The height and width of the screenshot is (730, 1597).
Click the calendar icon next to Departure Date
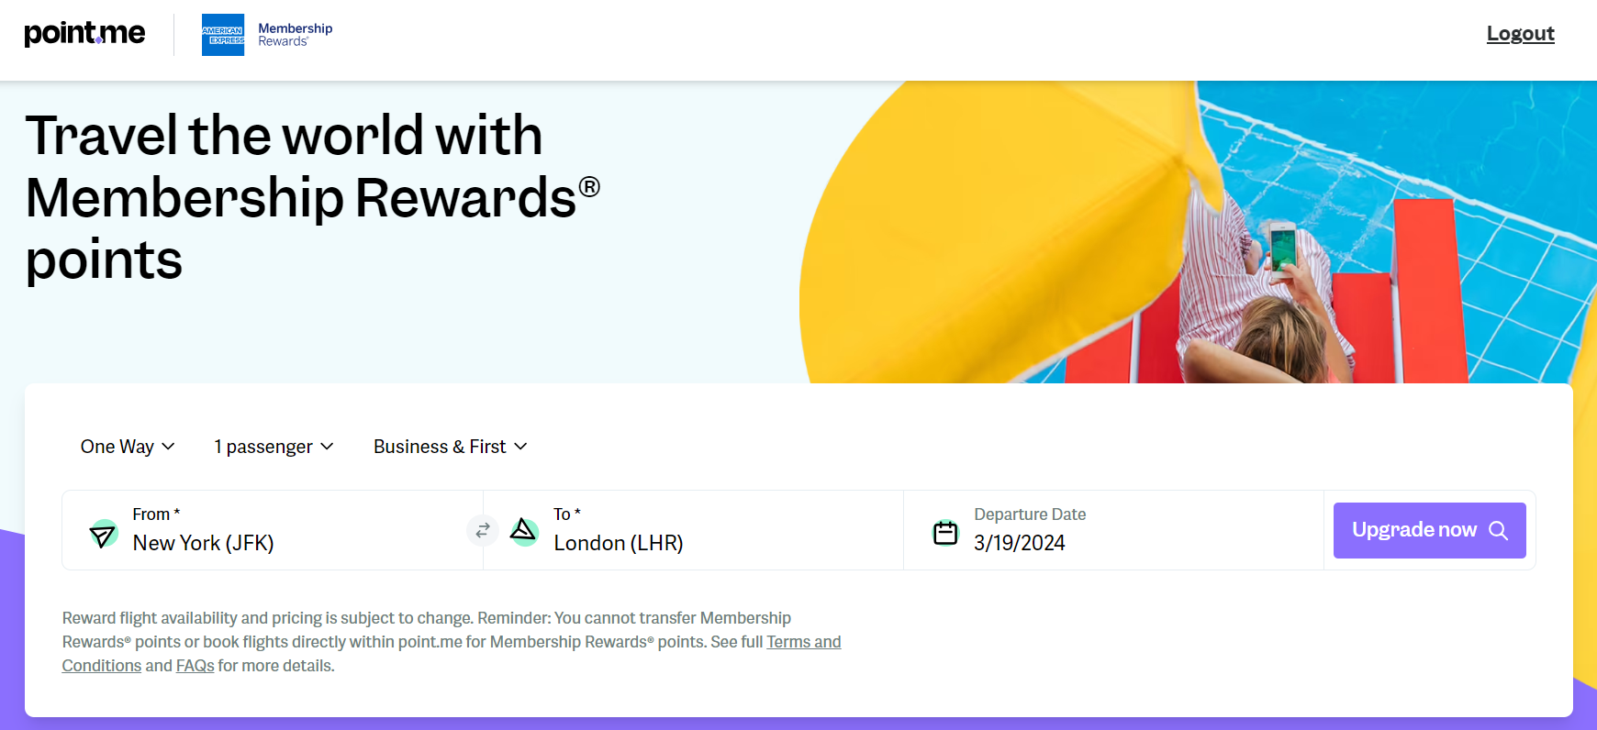(x=946, y=531)
